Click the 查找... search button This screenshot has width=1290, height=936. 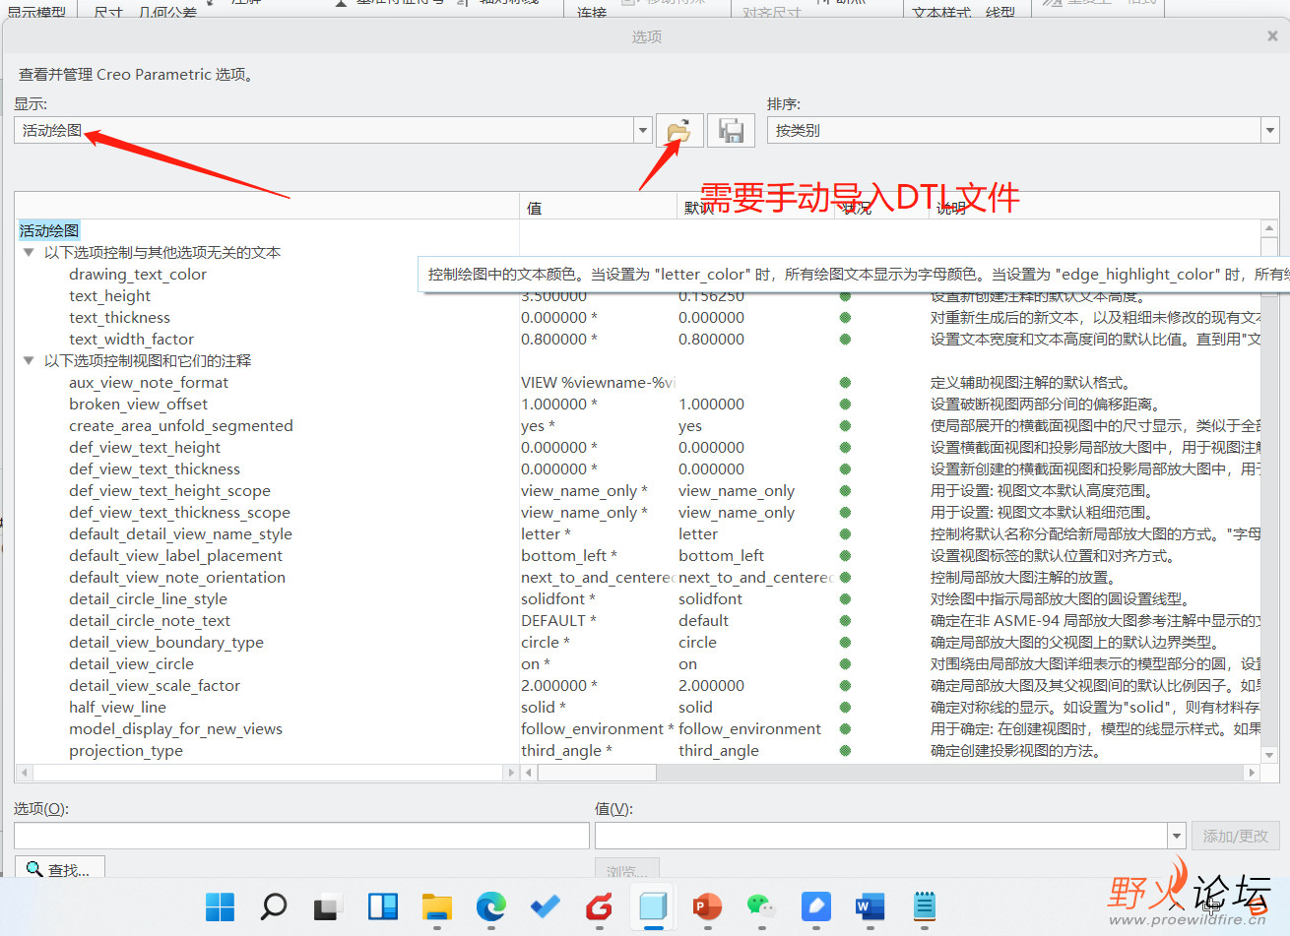click(x=59, y=869)
